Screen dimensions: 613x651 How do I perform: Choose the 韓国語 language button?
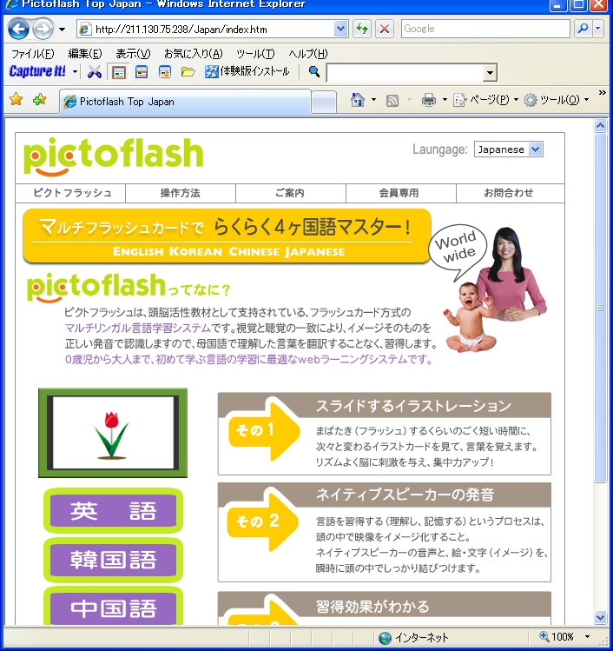pos(113,560)
